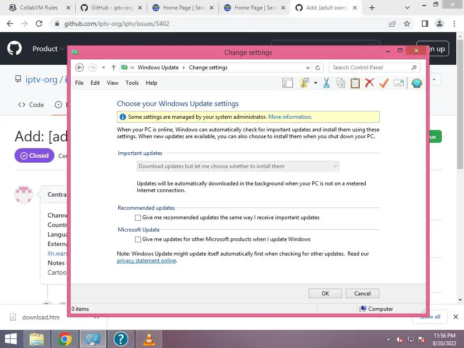Open the Edit menu

point(95,83)
